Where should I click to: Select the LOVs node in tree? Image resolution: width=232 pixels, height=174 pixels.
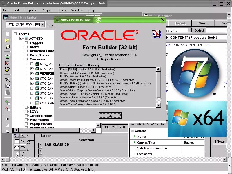click(x=34, y=112)
